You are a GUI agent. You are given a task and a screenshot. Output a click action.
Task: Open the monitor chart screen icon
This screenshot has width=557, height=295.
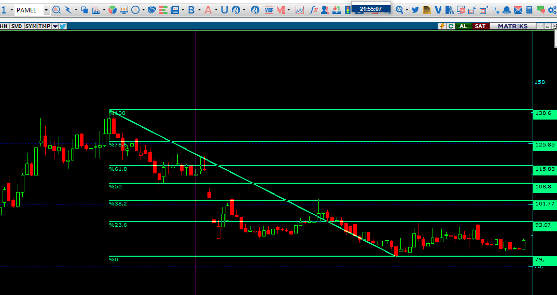[x=123, y=10]
